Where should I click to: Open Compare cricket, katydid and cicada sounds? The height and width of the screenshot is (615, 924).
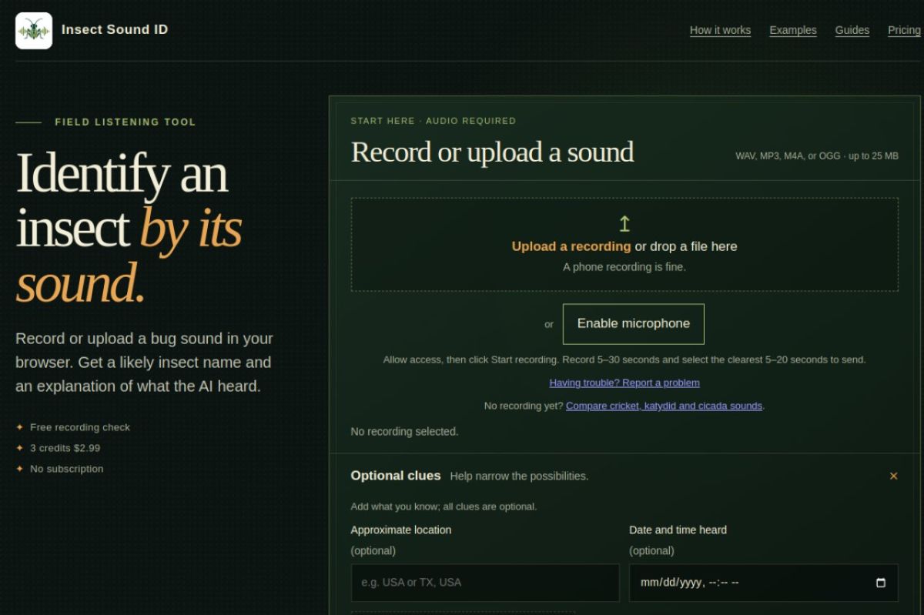664,406
